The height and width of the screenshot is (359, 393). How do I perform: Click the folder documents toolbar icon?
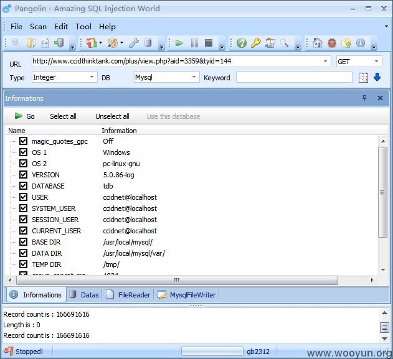pyautogui.click(x=31, y=43)
